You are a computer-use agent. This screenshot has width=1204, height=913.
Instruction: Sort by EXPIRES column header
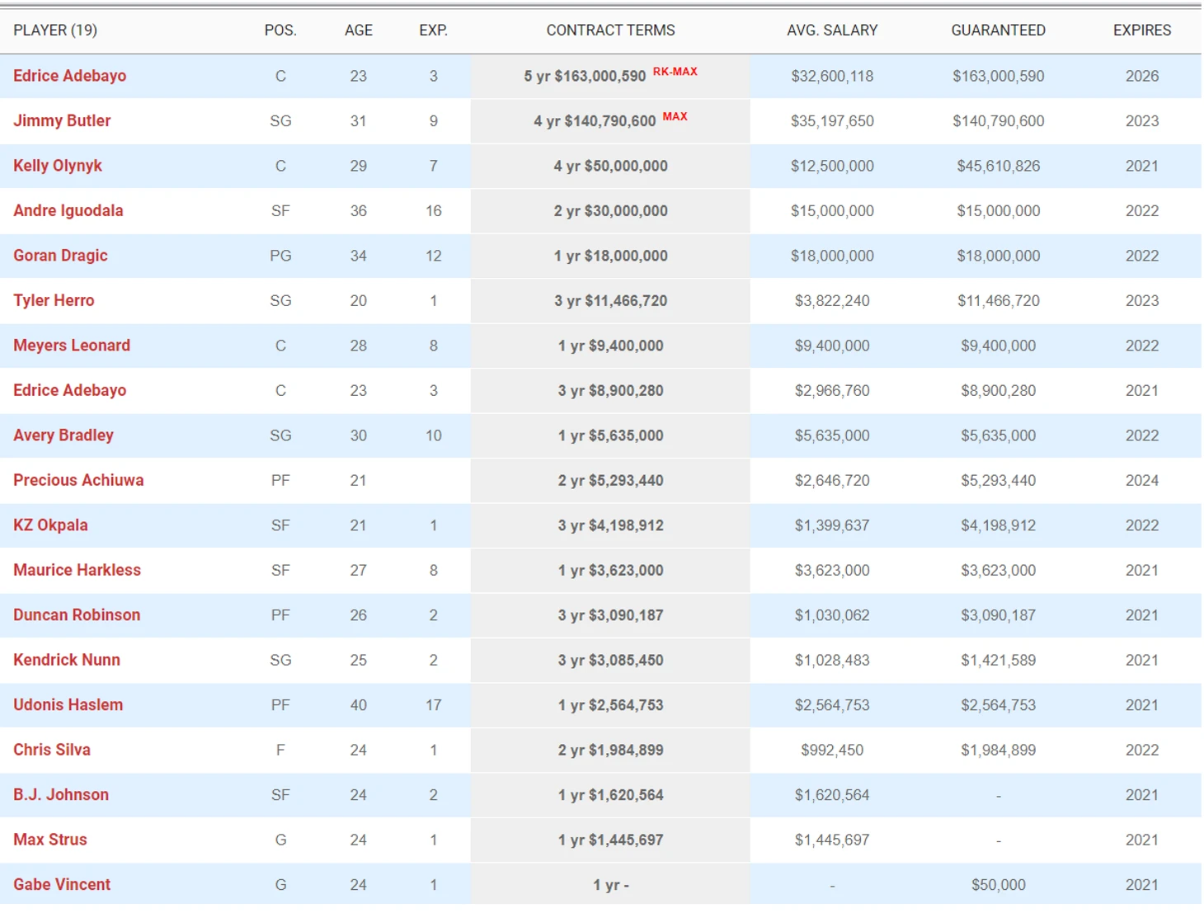click(x=1142, y=31)
